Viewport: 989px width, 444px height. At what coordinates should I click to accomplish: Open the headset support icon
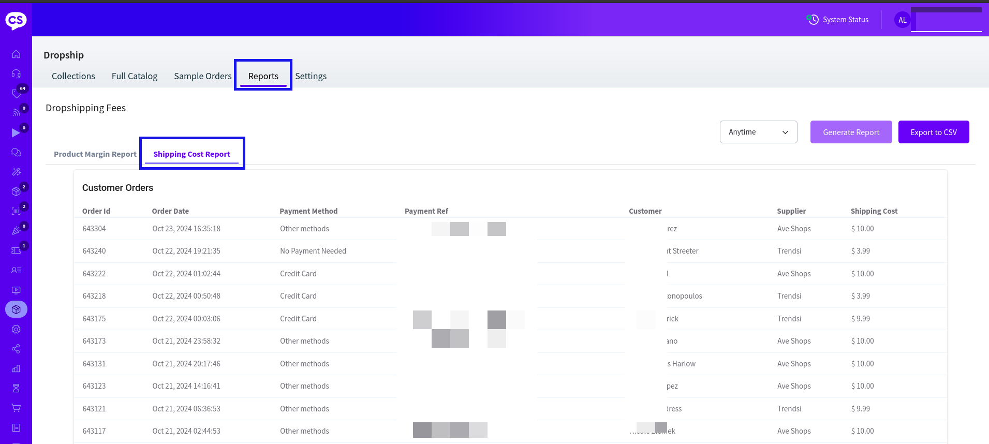click(16, 74)
